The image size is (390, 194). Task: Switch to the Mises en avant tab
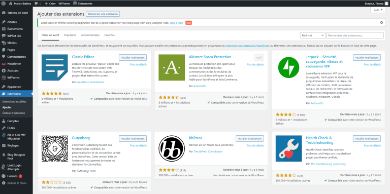click(50, 35)
